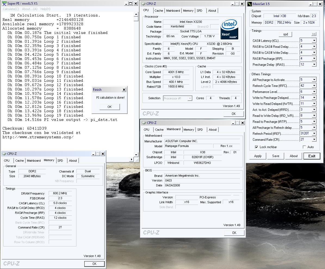Screen dimensions: 325x269
Task: Click the About button in MemSet
Action: tap(293, 156)
